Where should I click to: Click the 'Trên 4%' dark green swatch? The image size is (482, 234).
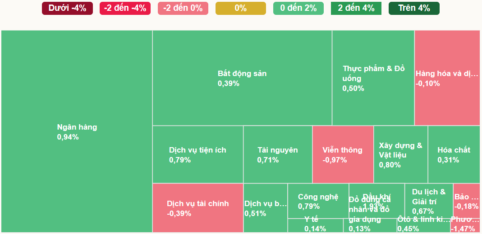point(414,8)
